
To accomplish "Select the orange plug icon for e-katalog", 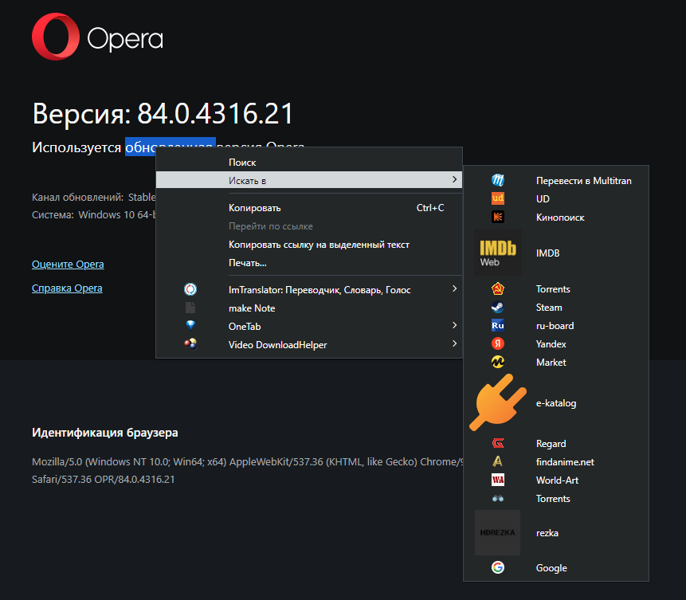I will click(498, 402).
